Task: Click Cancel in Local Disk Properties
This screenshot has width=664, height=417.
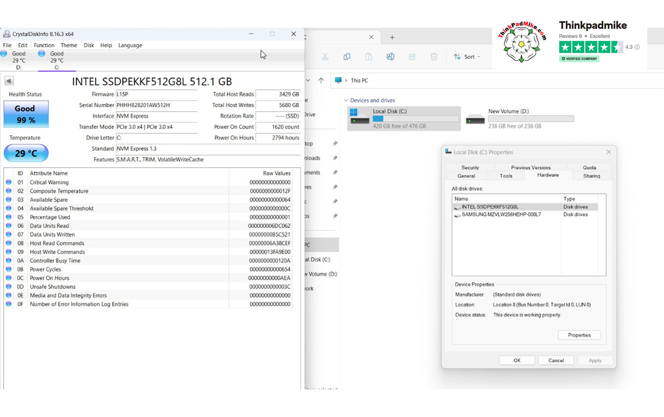Action: [556, 361]
